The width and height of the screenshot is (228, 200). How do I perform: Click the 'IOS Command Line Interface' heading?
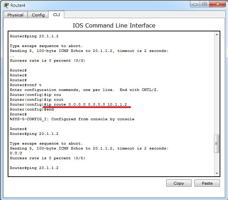point(114,25)
